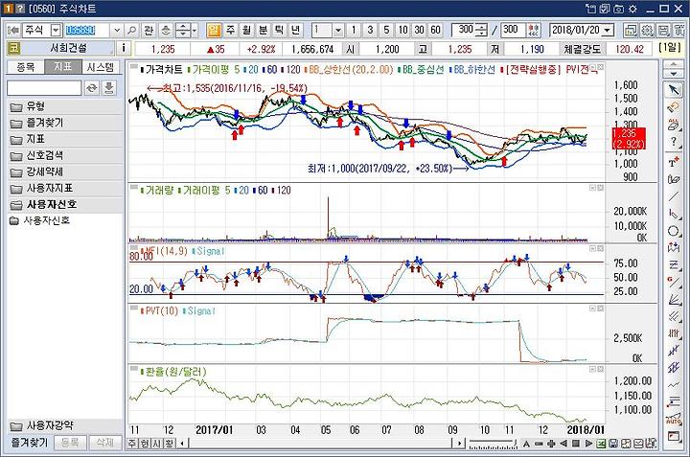The height and width of the screenshot is (457, 690).
Task: Switch to the 시스템 tab
Action: (101, 67)
